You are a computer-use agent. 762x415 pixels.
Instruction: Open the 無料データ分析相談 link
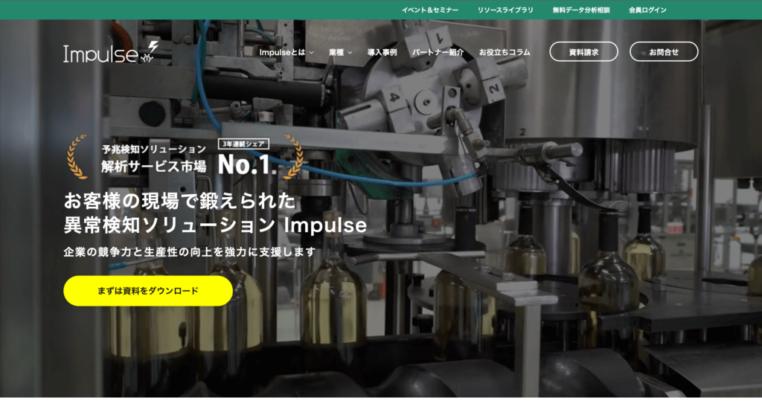580,10
